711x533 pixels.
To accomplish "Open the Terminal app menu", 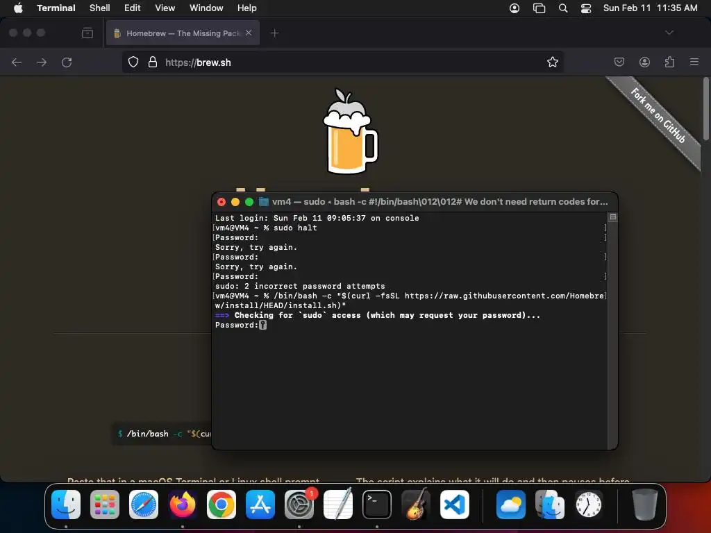I will (x=56, y=8).
